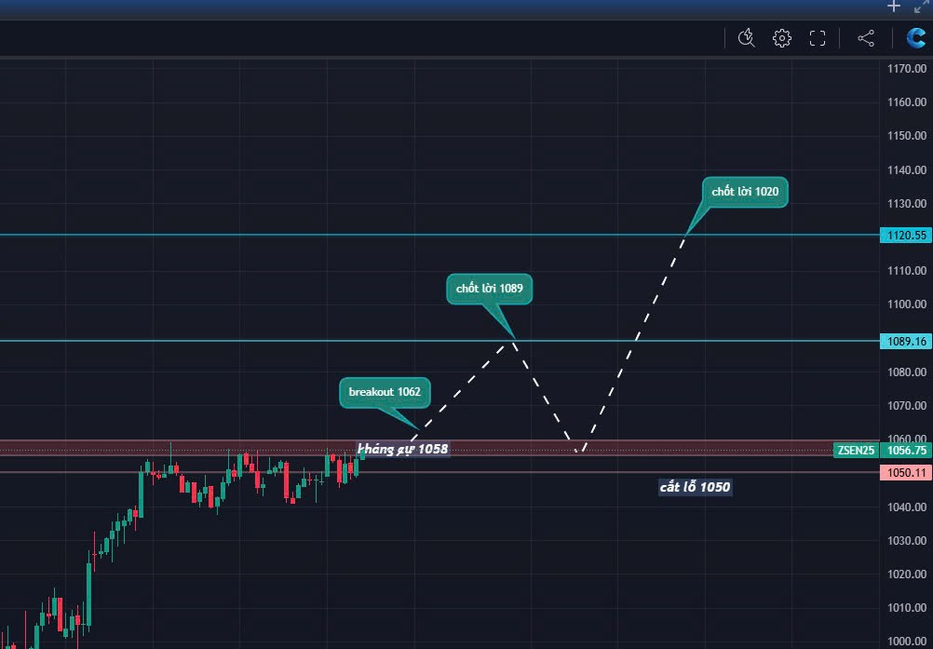Open the quick search lightning magnifier tool
The width and height of the screenshot is (933, 649).
tap(746, 38)
